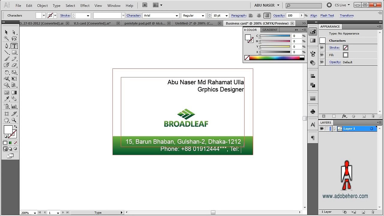Show hidden document tabs overflow arrows
384x216 pixels.
[304, 23]
